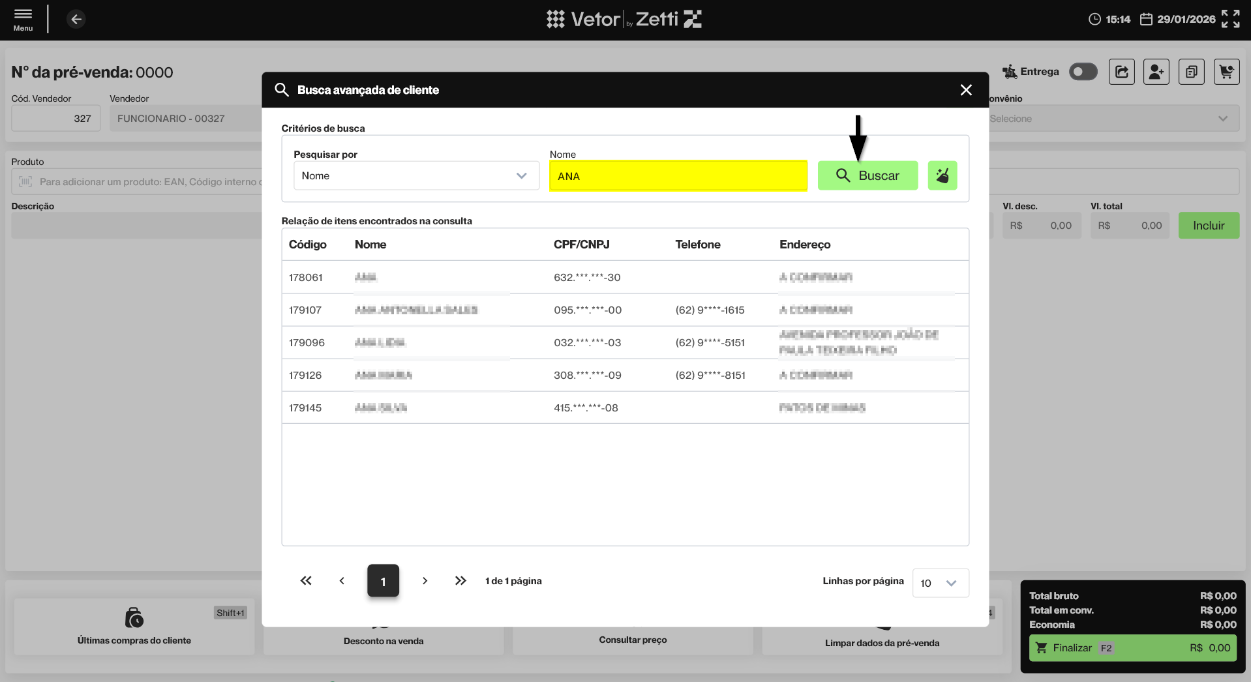Viewport: 1251px width, 682px height.
Task: Click the copy documents icon
Action: (x=1191, y=72)
